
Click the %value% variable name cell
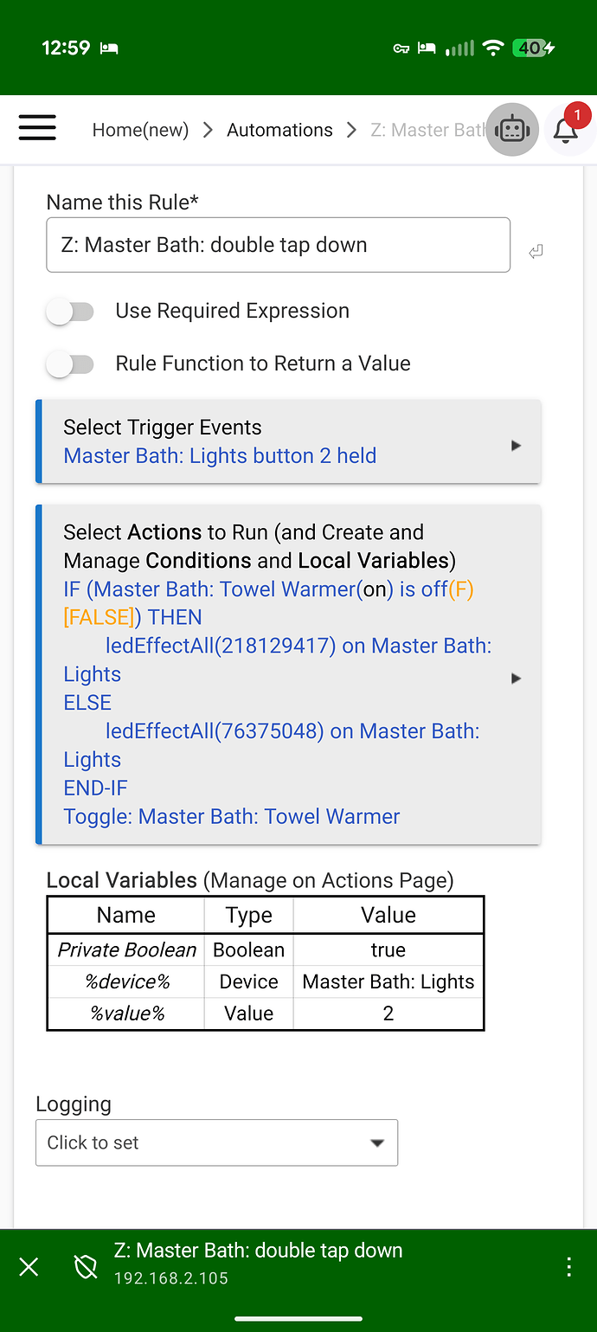[x=126, y=1013]
